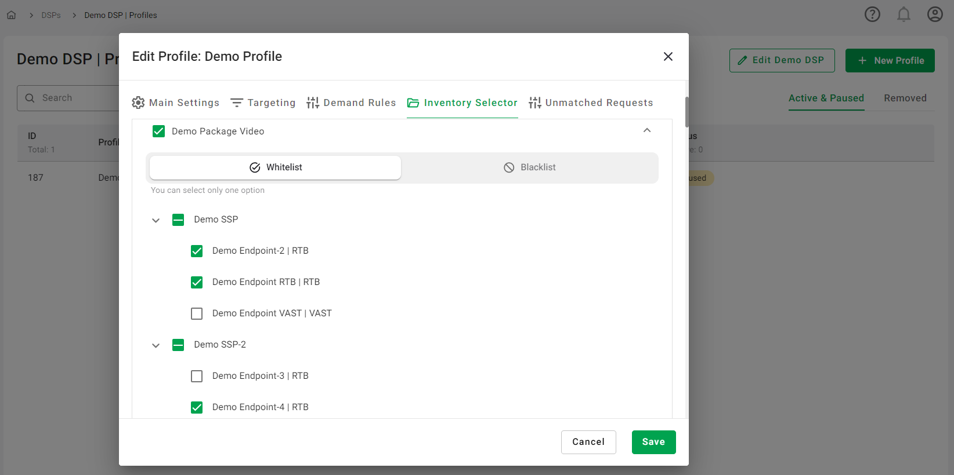Switch to the Removed profiles tab
This screenshot has height=475, width=954.
(905, 98)
